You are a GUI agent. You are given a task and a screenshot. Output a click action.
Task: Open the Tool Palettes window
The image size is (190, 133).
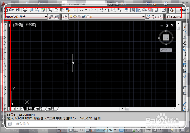[x=138, y=10]
